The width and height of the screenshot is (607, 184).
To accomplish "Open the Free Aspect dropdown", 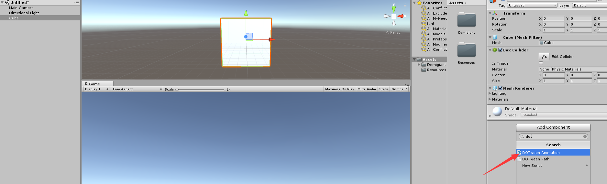I will coord(137,89).
